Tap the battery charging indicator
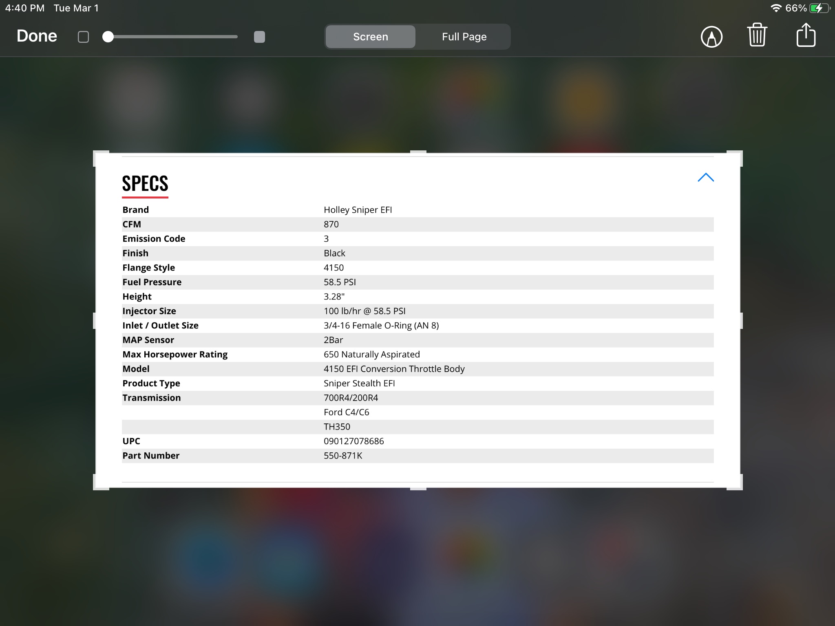The image size is (835, 626). click(x=820, y=8)
